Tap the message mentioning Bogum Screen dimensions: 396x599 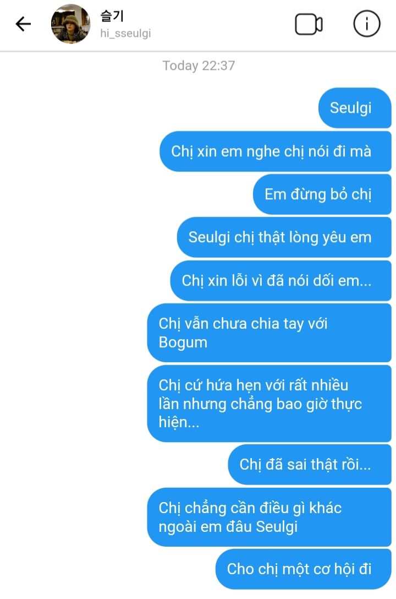269,333
